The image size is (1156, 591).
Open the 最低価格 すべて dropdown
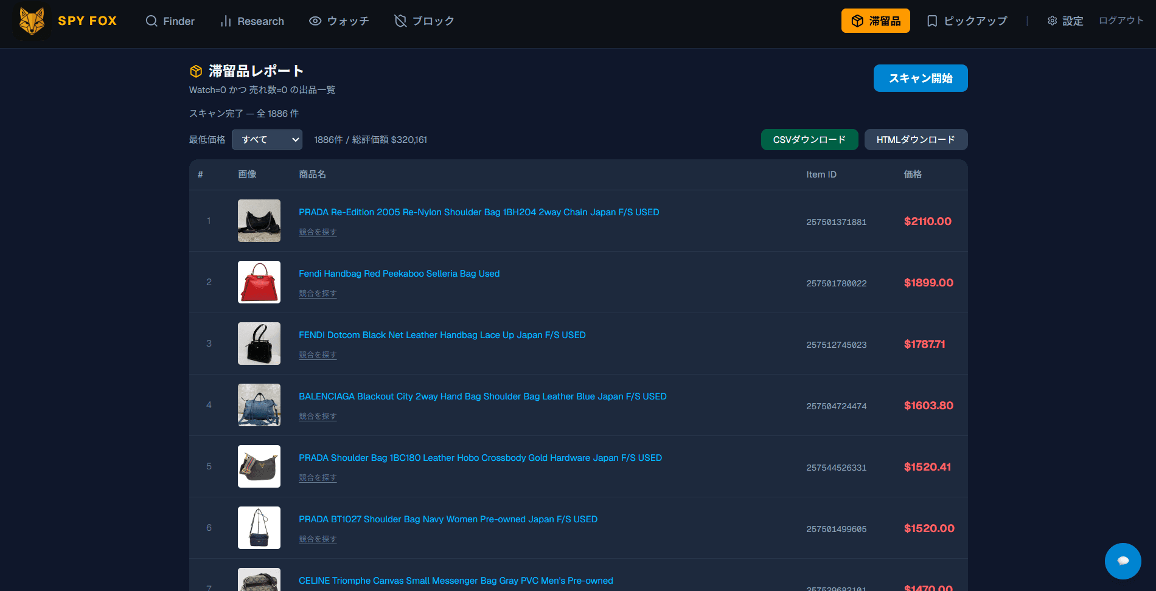point(267,139)
